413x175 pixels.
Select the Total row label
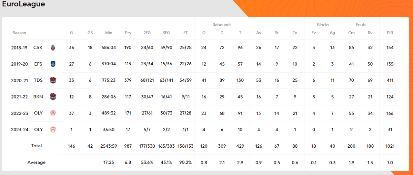coord(36,146)
